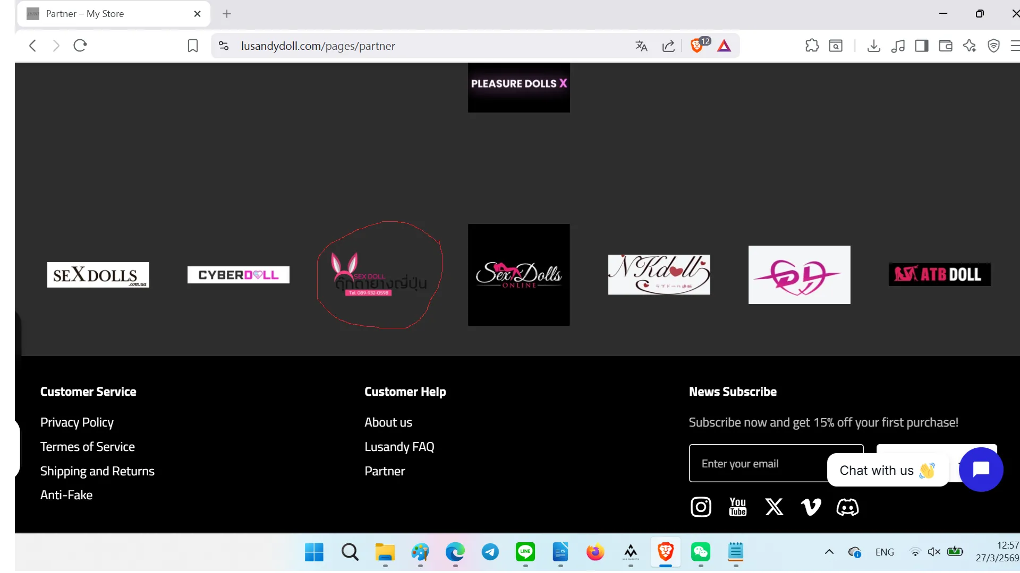Open the NKdoll partner logo
This screenshot has height=573, width=1020.
(659, 275)
